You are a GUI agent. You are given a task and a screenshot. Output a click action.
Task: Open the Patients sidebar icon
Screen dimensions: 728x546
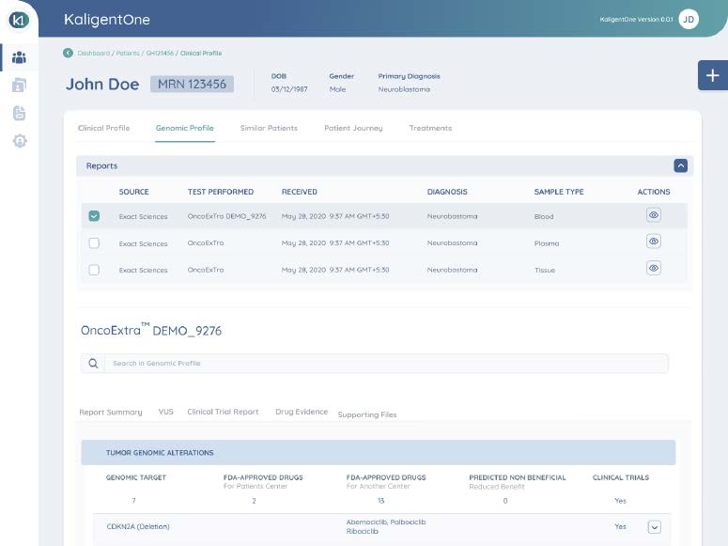pyautogui.click(x=19, y=58)
